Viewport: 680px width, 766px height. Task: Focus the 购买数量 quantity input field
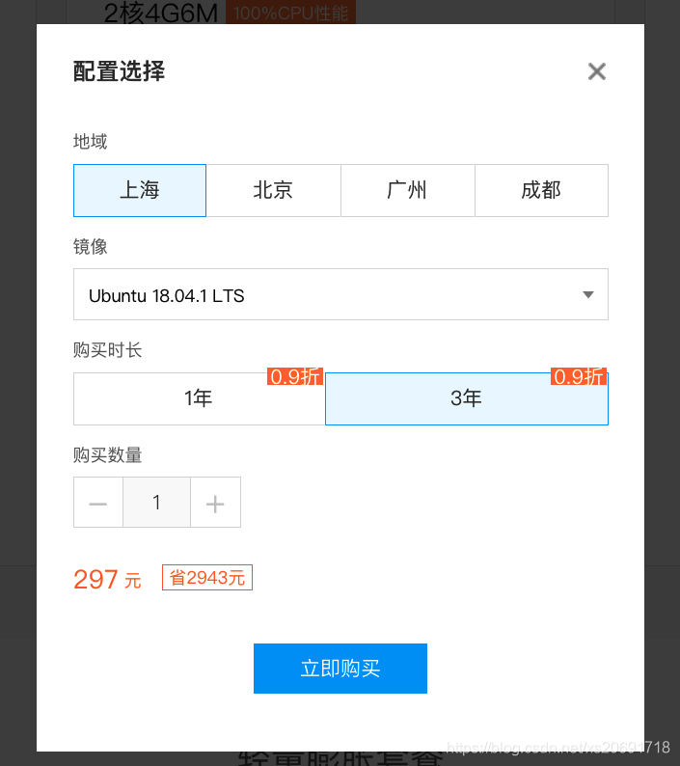click(157, 503)
